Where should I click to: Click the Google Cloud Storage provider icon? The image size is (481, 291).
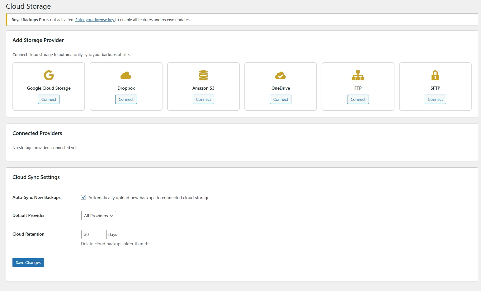click(x=49, y=75)
